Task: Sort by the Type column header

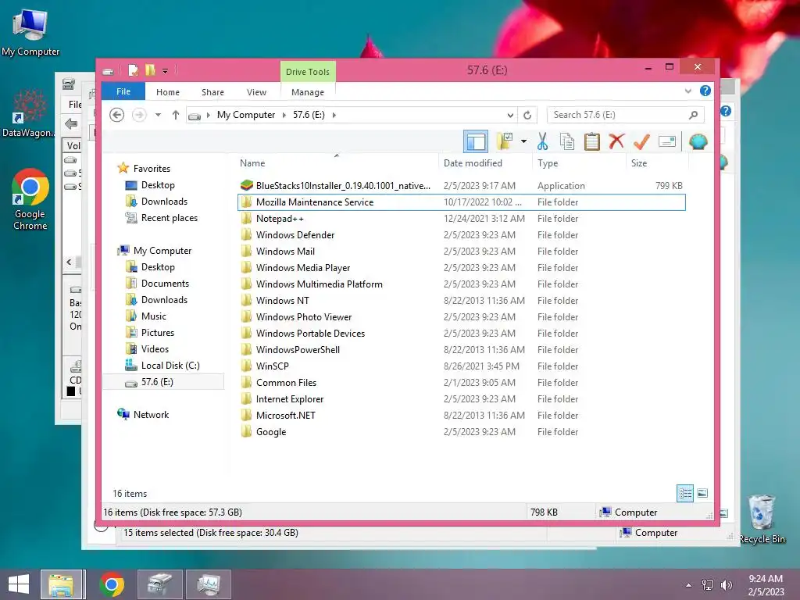Action: click(x=548, y=163)
